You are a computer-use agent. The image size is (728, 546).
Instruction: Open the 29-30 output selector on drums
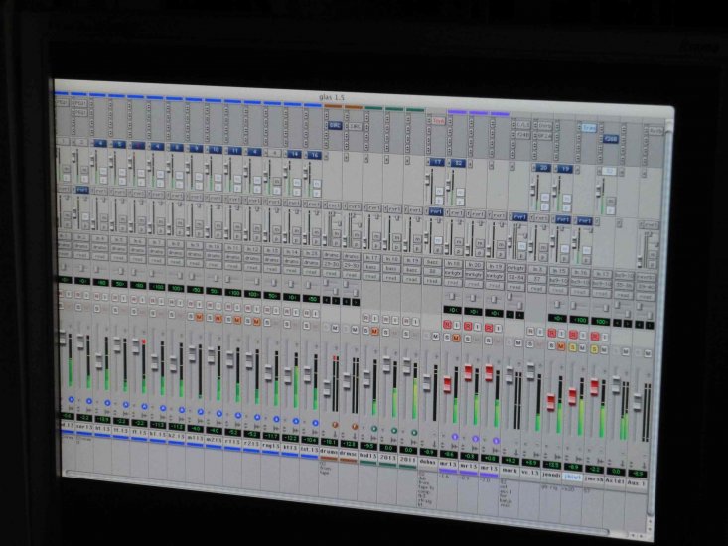(331, 264)
